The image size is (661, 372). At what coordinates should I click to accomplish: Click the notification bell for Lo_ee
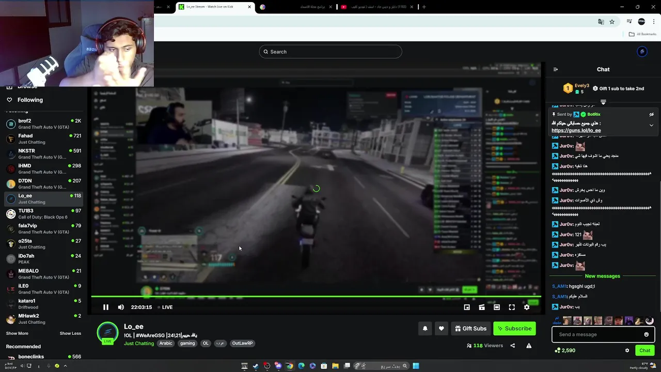[x=425, y=329]
